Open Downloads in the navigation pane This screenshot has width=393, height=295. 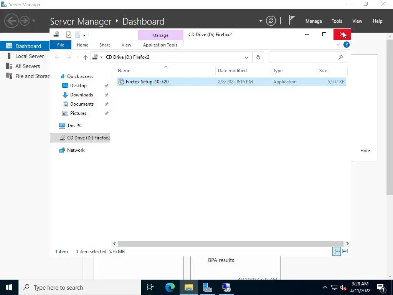pos(81,95)
